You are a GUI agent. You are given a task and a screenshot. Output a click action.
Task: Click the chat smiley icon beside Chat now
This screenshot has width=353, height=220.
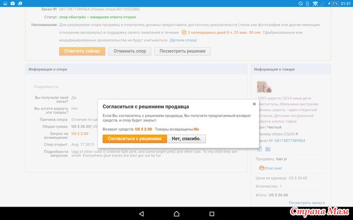[262, 168]
